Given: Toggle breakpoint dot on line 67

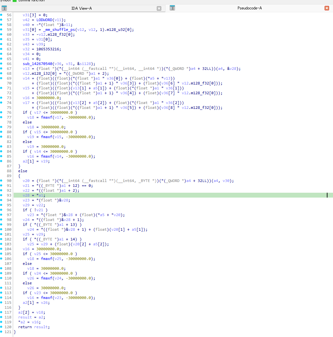Looking at the screenshot, I should [x=1, y=69].
